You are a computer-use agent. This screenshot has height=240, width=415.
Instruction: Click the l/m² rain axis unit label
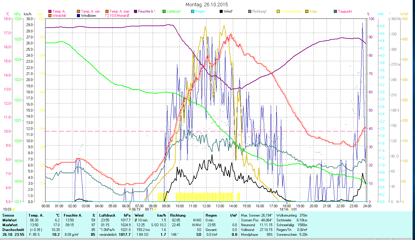click(x=380, y=14)
